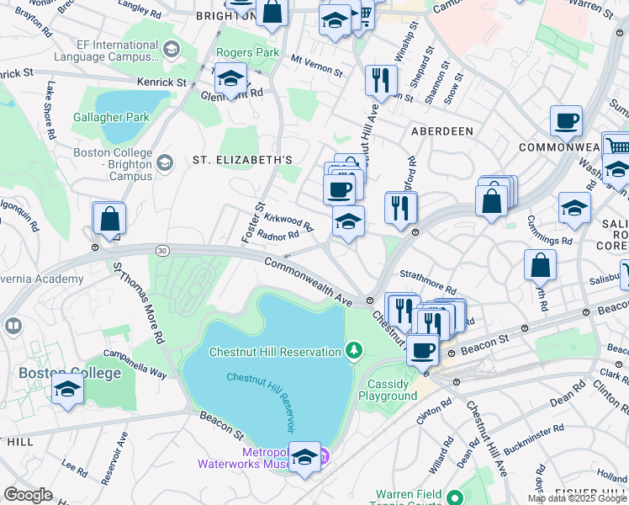Viewport: 629px width, 505px height.
Task: Click the restaurant marker near Mt Vernon St
Action: [x=381, y=82]
